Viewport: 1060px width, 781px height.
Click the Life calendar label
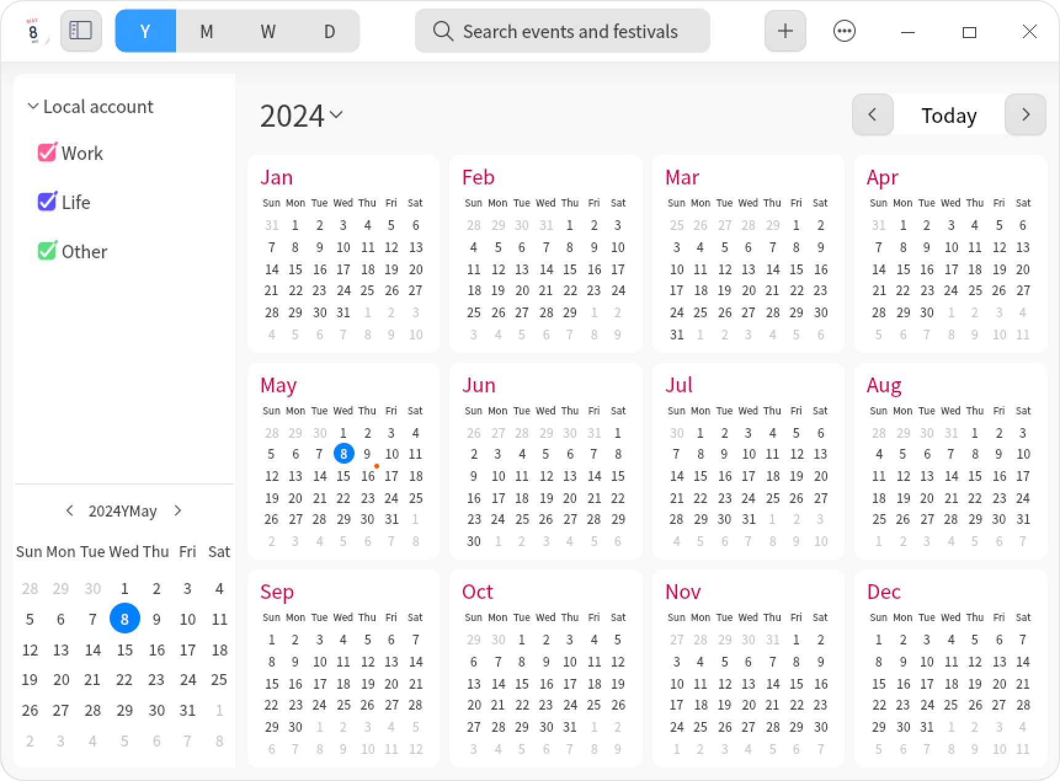coord(76,202)
